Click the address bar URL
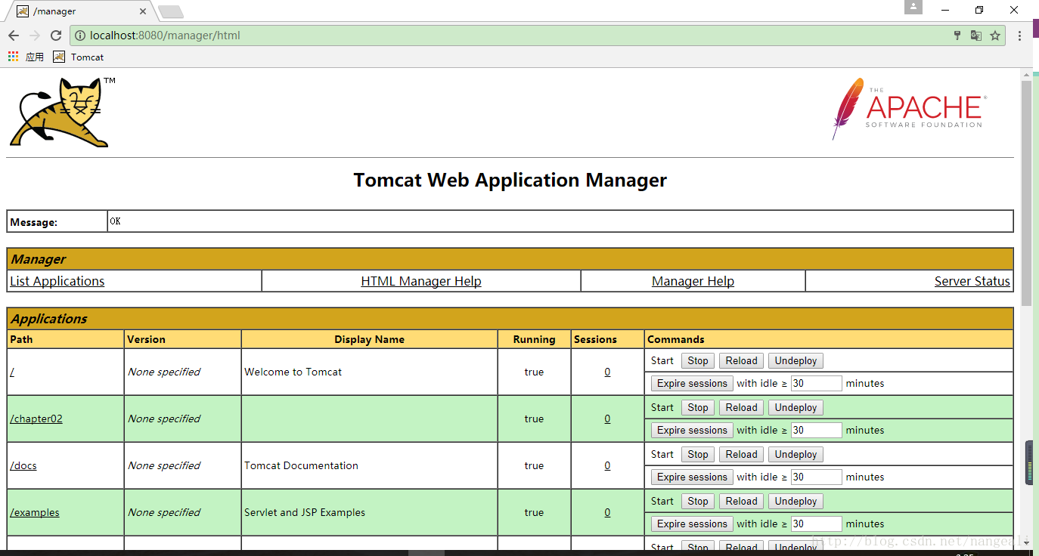The image size is (1039, 556). pos(165,36)
